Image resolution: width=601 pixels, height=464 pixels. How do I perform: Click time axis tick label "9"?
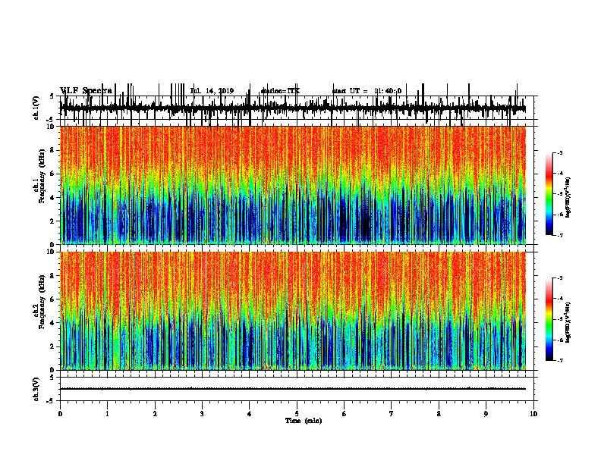point(486,414)
